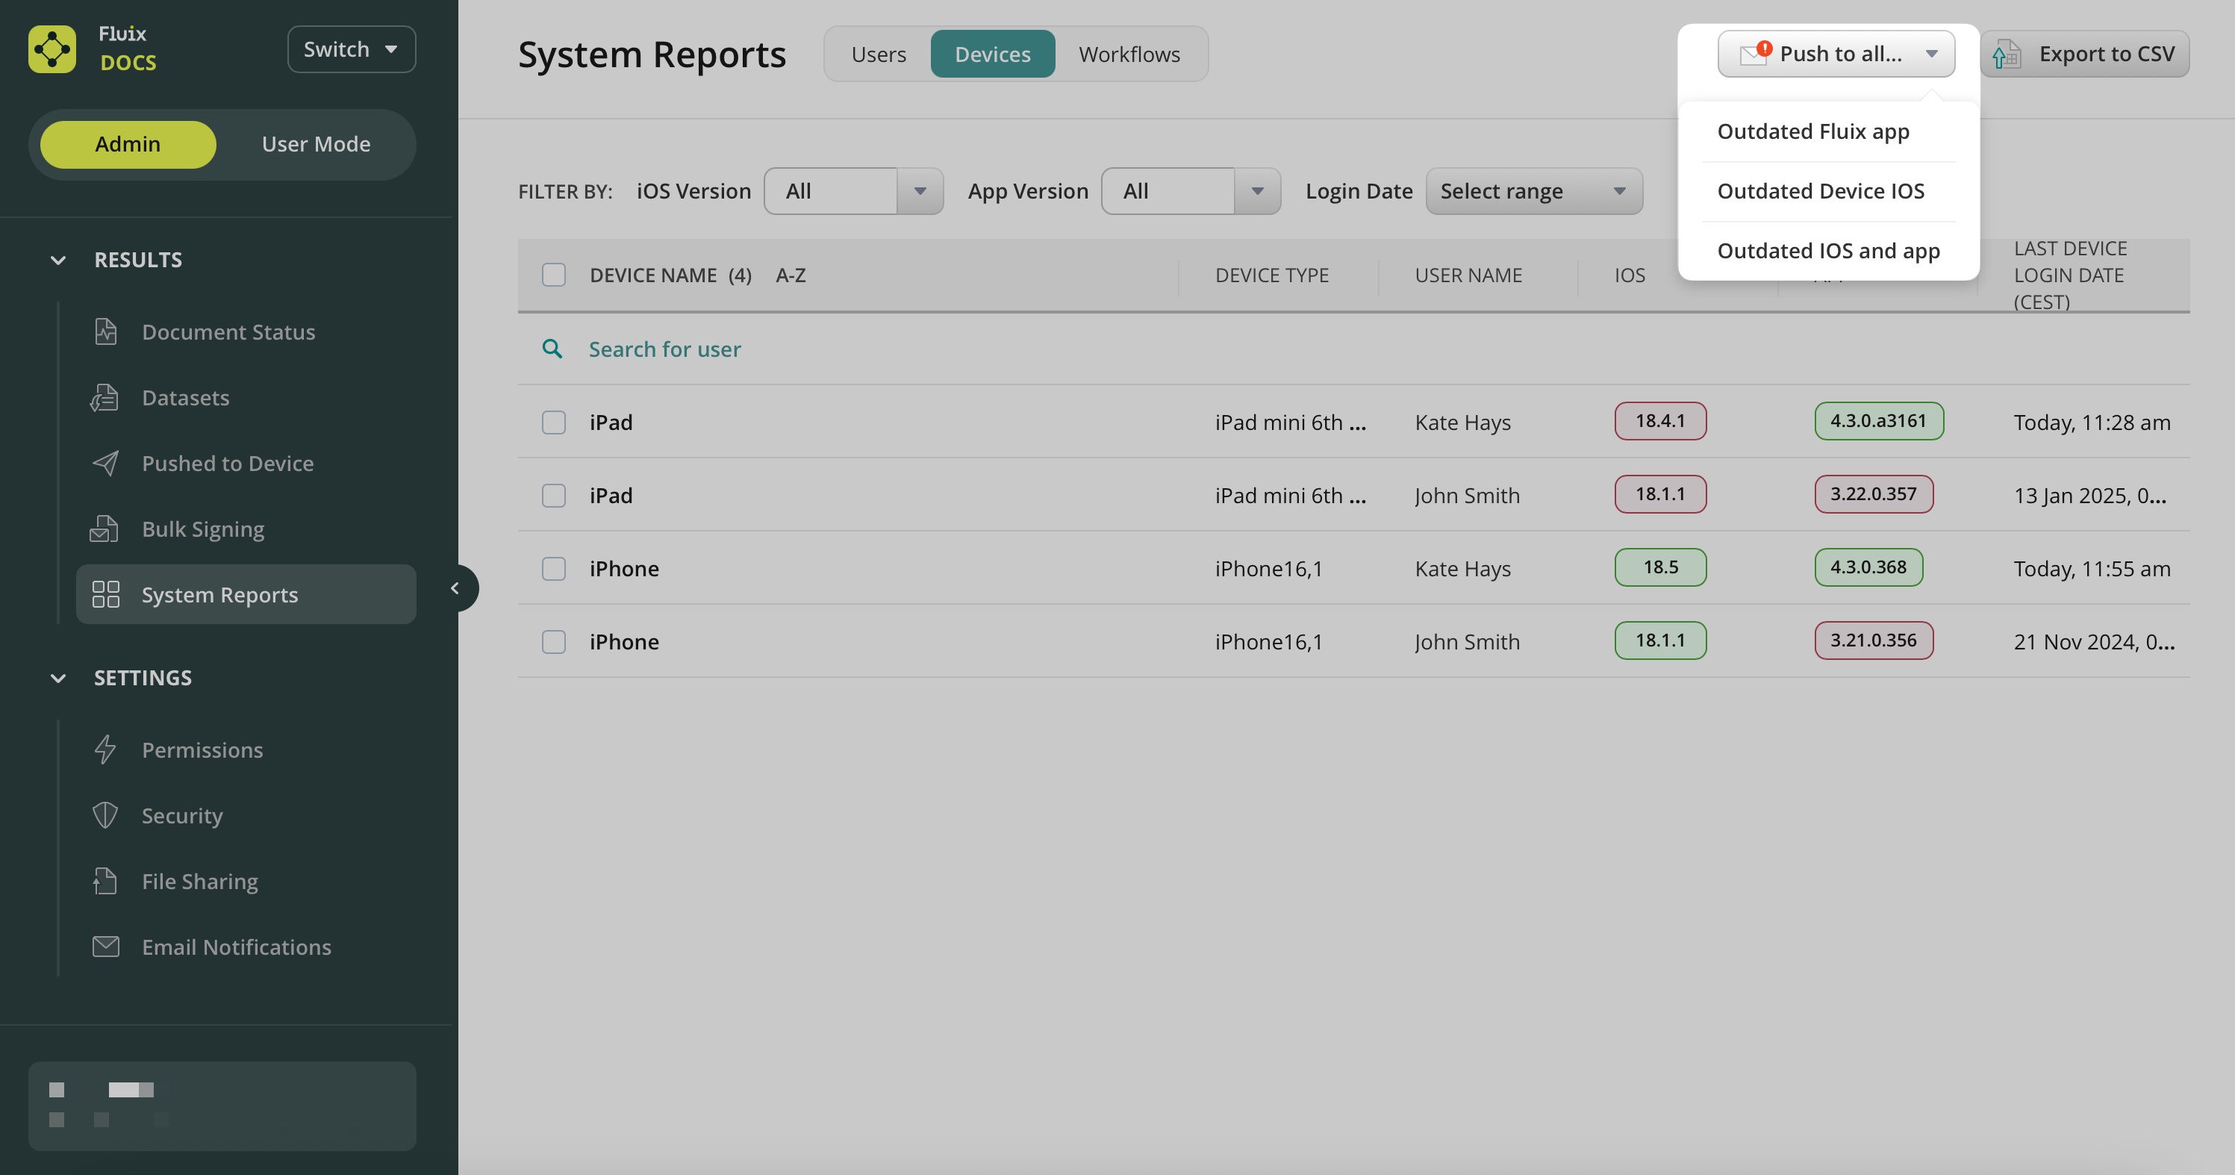Choose Outdated Device IOS menu option

(1820, 191)
